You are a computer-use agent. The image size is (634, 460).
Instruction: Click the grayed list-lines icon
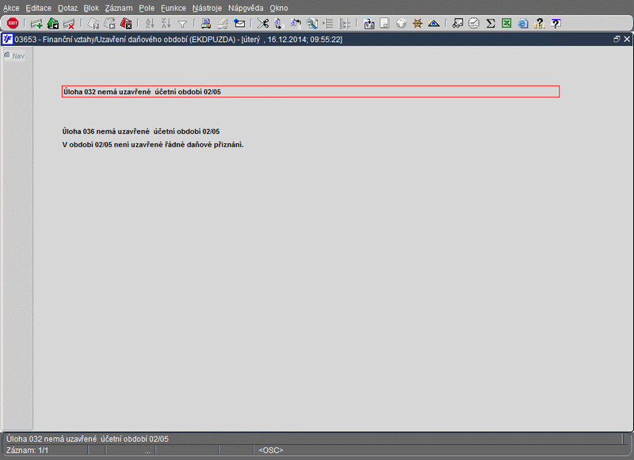(328, 24)
